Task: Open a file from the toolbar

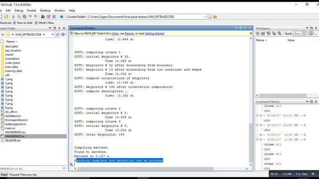Action: tap(6, 16)
